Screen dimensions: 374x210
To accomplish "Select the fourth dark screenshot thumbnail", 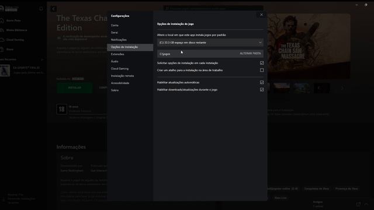I will [322, 88].
